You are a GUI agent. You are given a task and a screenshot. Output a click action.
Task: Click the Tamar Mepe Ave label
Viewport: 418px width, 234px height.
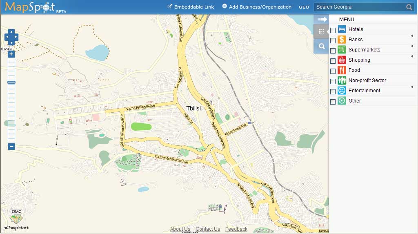pyautogui.click(x=236, y=129)
